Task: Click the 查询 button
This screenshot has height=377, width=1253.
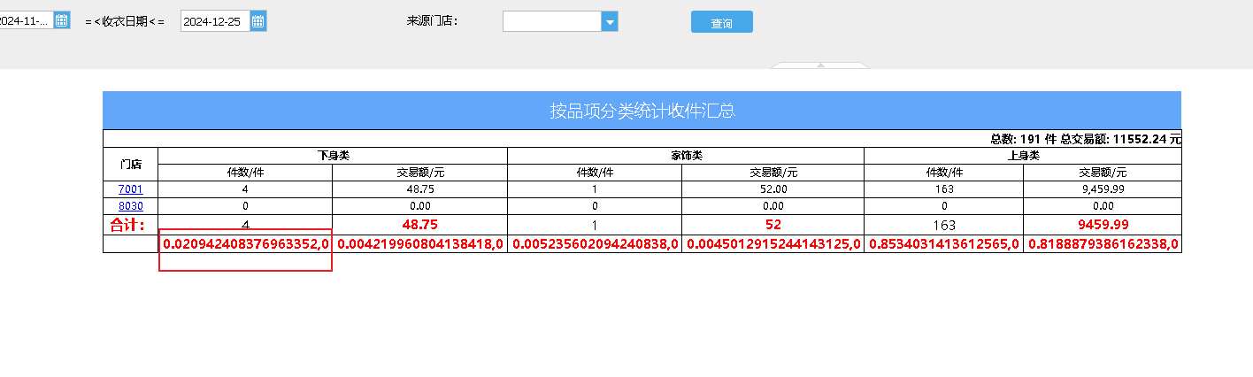Action: coord(722,22)
